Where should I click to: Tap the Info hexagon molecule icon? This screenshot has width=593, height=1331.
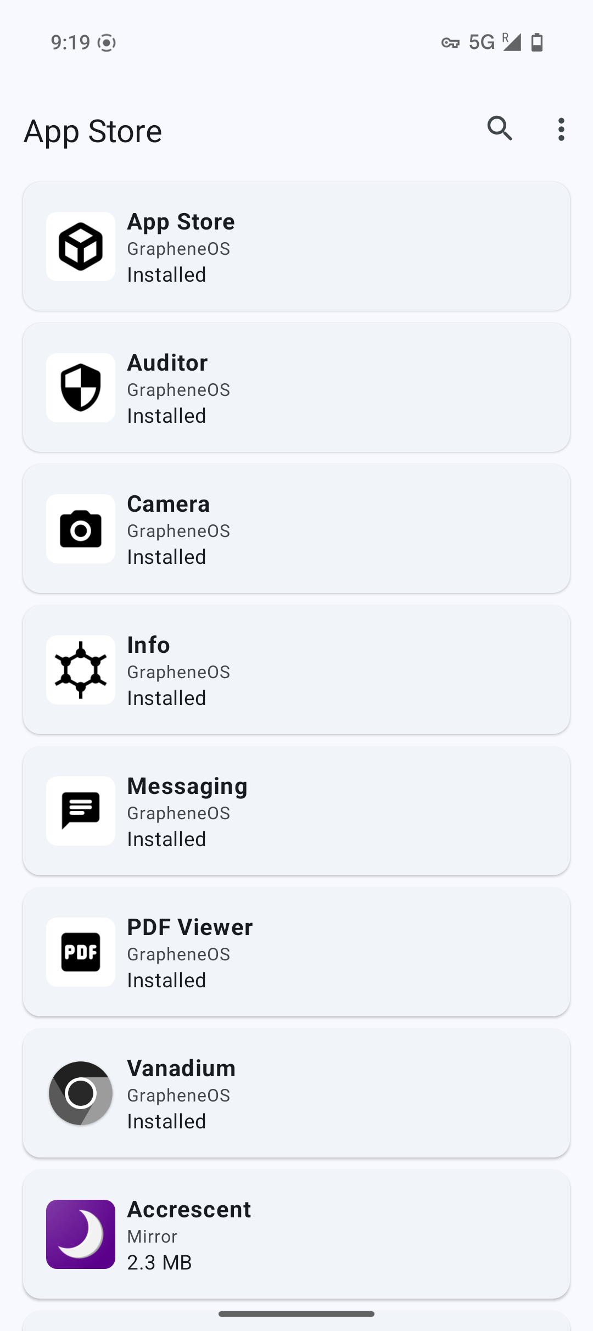pyautogui.click(x=81, y=670)
